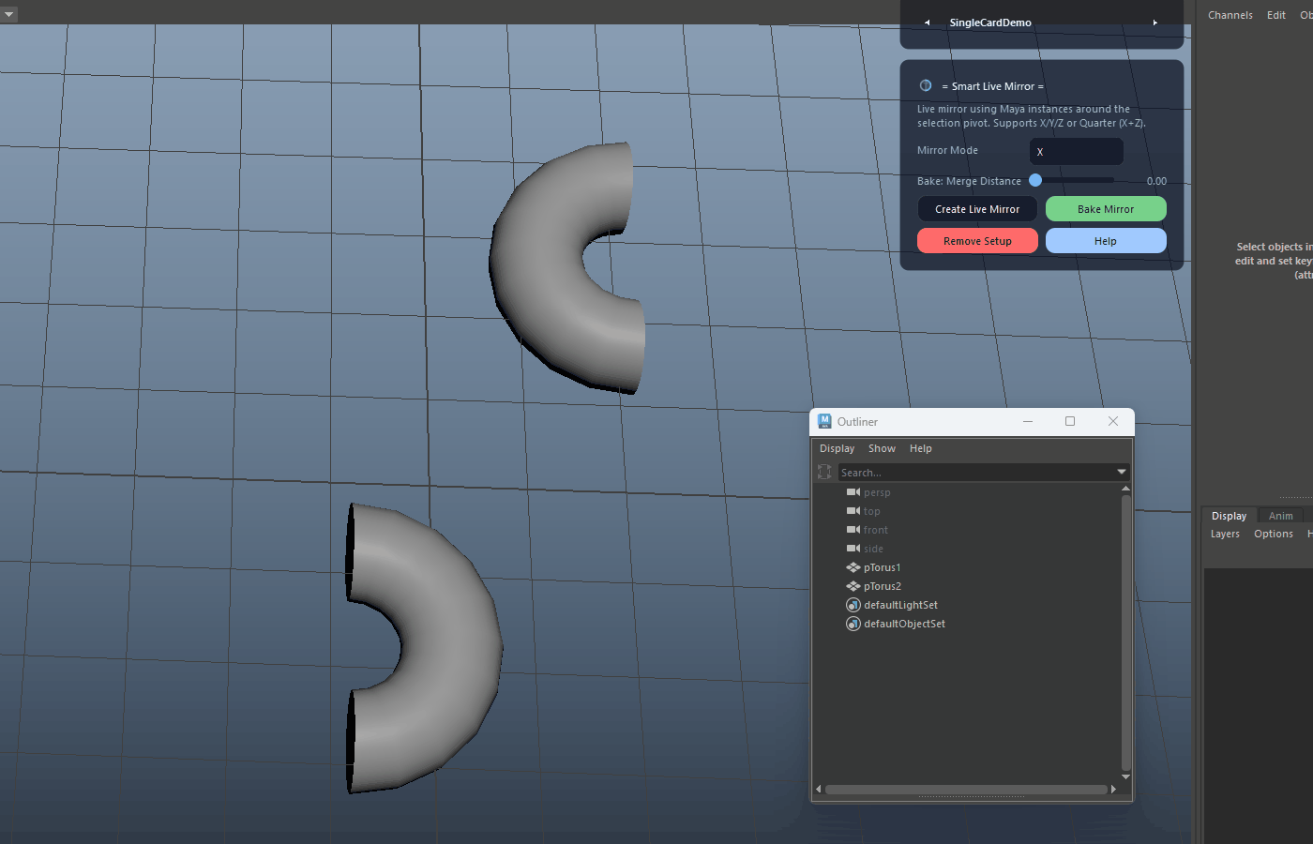The image size is (1313, 844).
Task: Click the Outliner scroll down arrow
Action: (x=1125, y=777)
